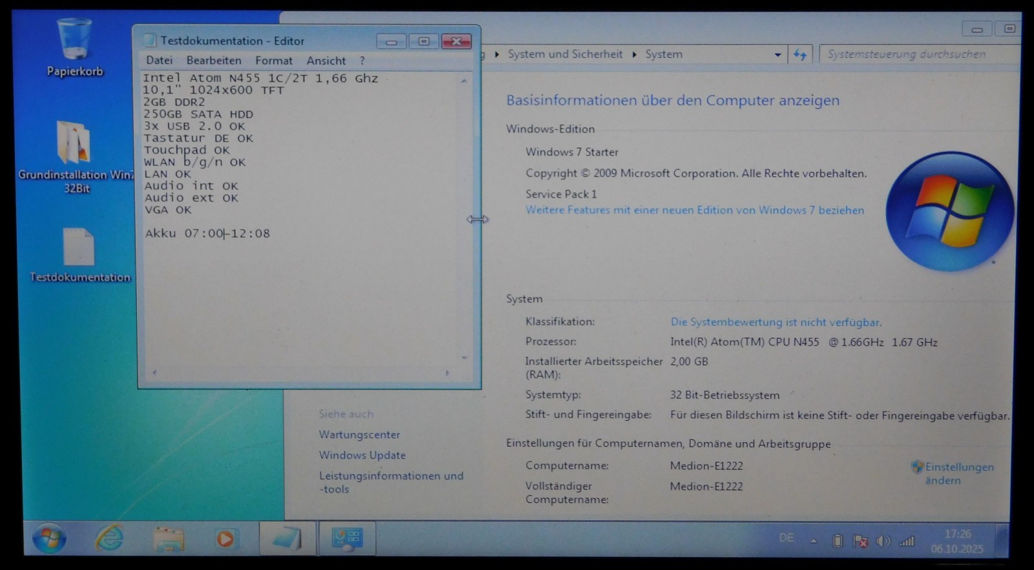
Task: Click the Medion-E1222 Computername value
Action: tap(706, 466)
